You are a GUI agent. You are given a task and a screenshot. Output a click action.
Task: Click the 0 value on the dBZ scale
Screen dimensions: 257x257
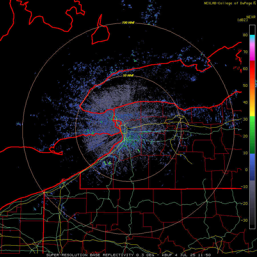point(246,170)
